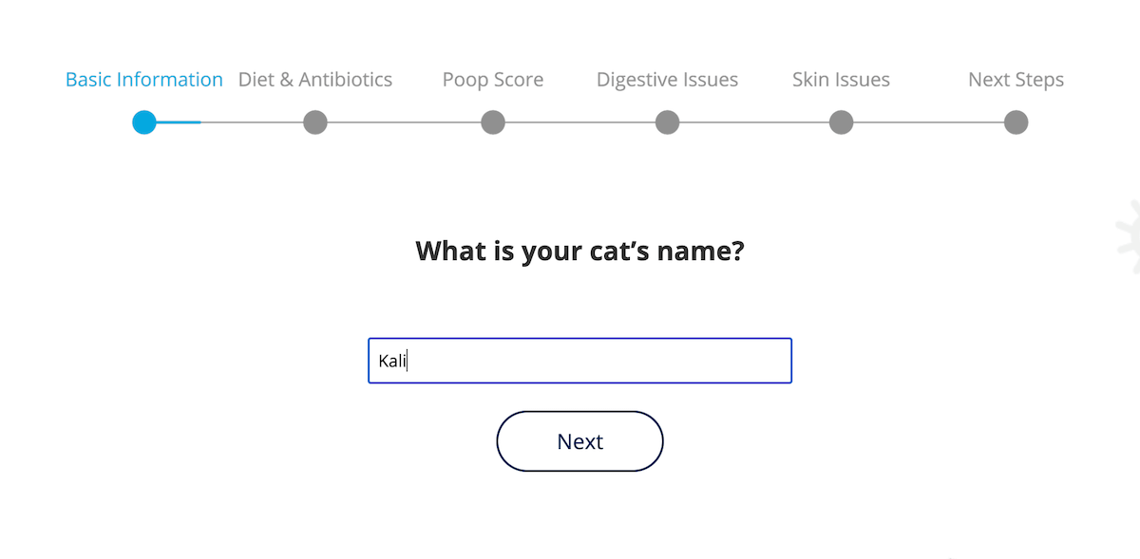Go to the Poop Score step label
The image size is (1140, 559).
click(x=492, y=80)
